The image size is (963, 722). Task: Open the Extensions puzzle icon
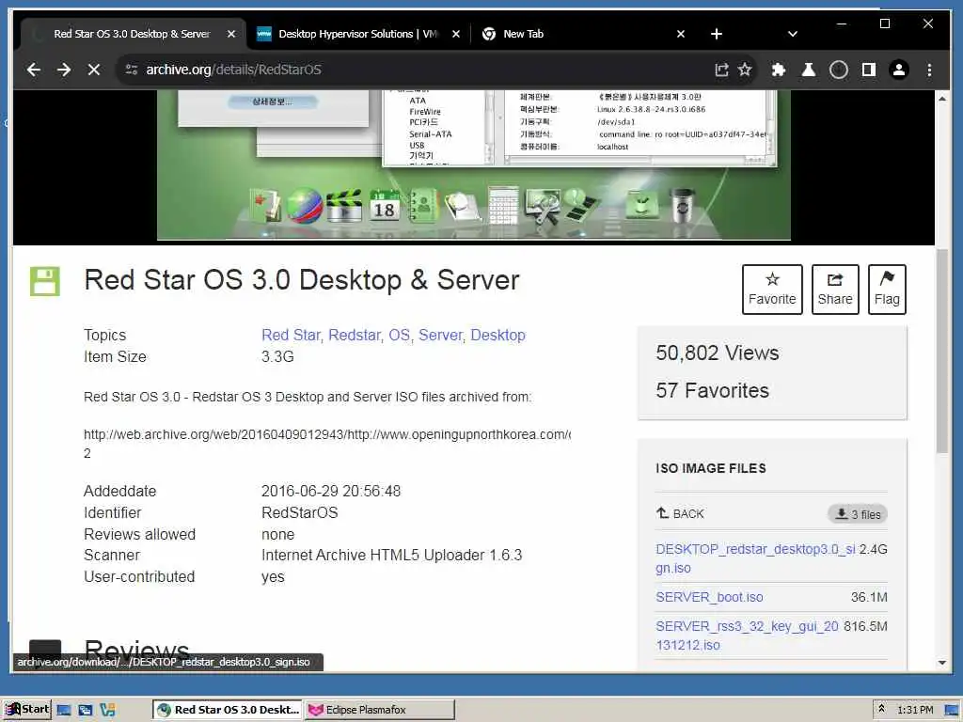pyautogui.click(x=778, y=70)
